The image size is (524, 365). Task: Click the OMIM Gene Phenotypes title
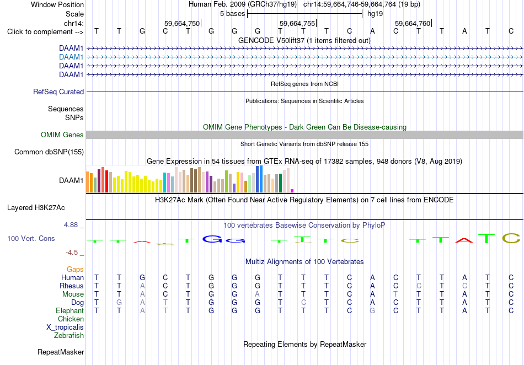[304, 127]
